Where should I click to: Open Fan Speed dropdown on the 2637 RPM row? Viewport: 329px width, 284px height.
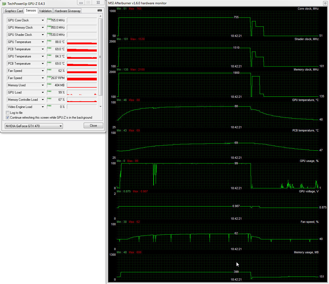(43, 78)
